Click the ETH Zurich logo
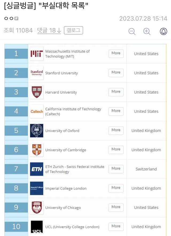This screenshot has height=236, width=171. [37, 169]
